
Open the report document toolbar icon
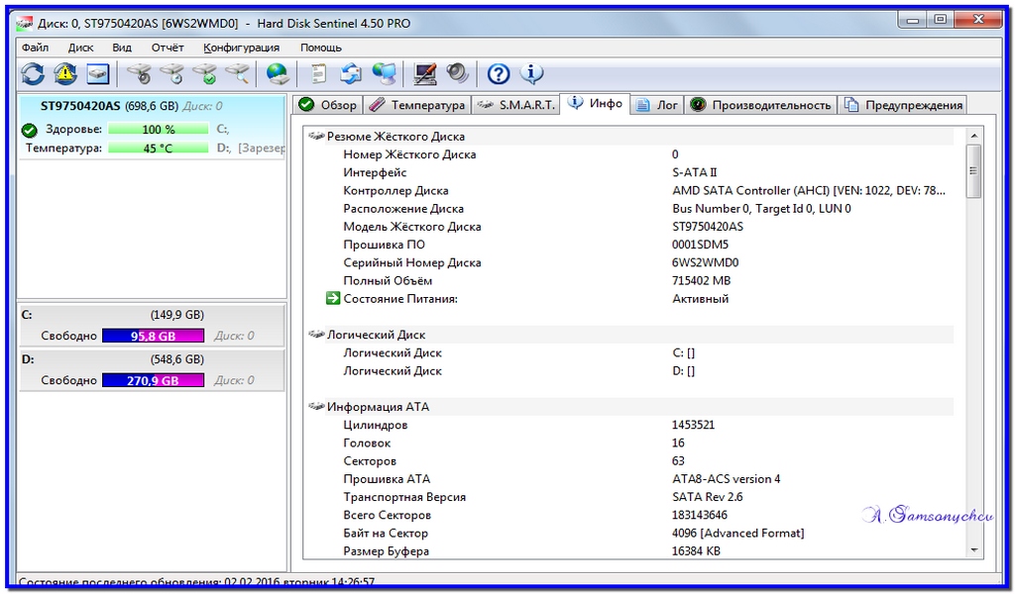coord(318,73)
